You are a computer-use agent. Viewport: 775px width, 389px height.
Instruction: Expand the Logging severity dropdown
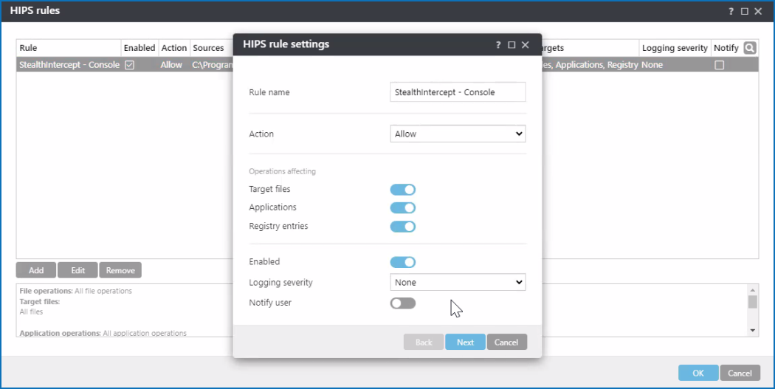pyautogui.click(x=458, y=283)
